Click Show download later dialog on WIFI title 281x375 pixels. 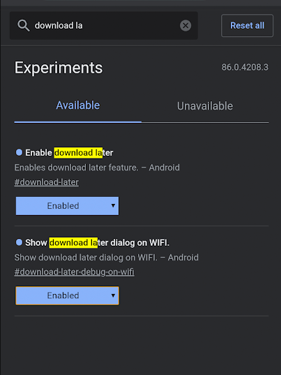(97, 242)
